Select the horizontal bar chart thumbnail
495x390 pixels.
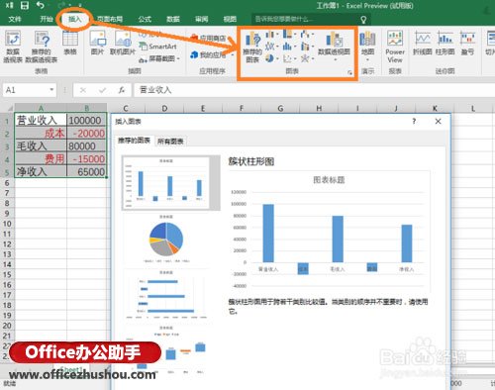(166, 295)
